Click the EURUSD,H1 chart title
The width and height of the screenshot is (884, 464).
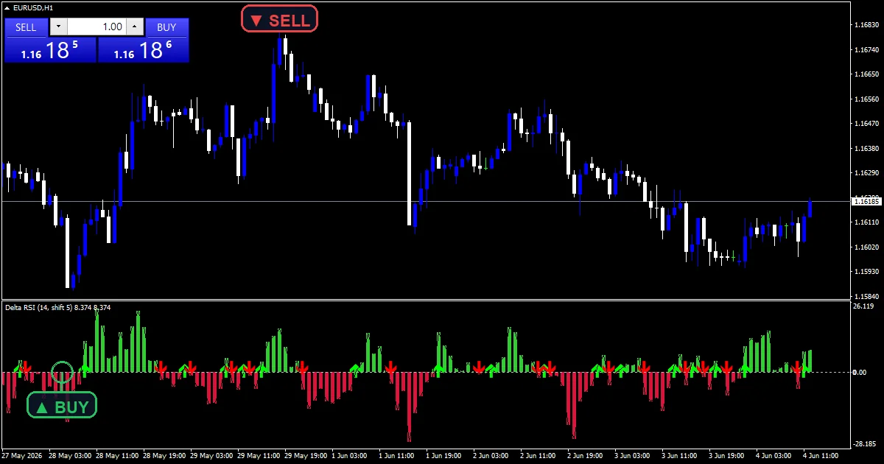click(x=33, y=7)
